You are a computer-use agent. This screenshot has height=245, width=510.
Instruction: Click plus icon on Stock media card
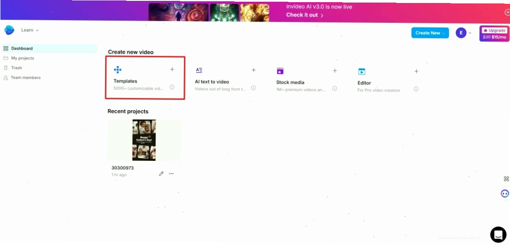334,71
